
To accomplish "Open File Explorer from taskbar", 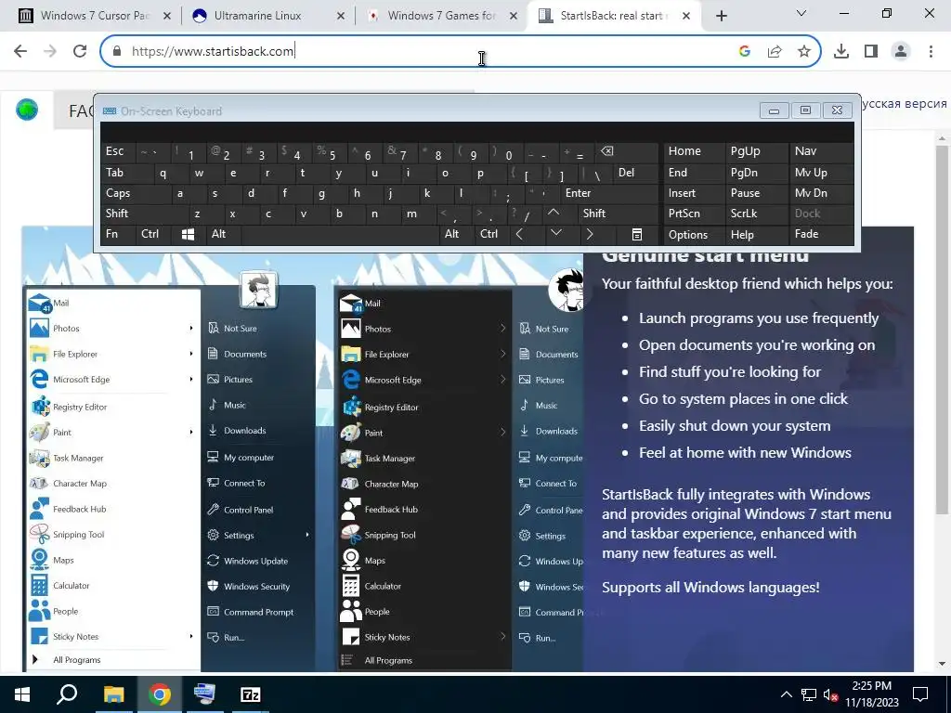I will coord(113,694).
